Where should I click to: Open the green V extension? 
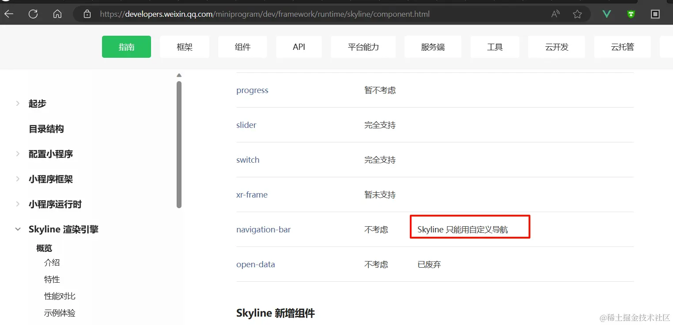tap(606, 14)
